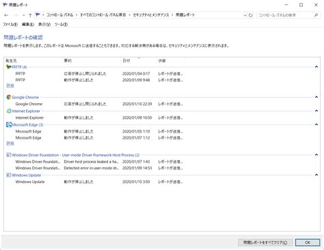This screenshot has width=324, height=250.
Task: Open the address bar history dropdown
Action: [x=245, y=15]
